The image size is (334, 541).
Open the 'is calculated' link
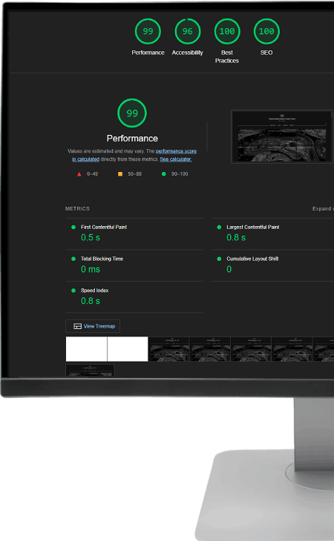(85, 159)
